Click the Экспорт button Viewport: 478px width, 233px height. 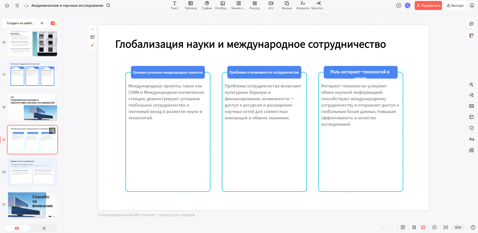pyautogui.click(x=455, y=5)
